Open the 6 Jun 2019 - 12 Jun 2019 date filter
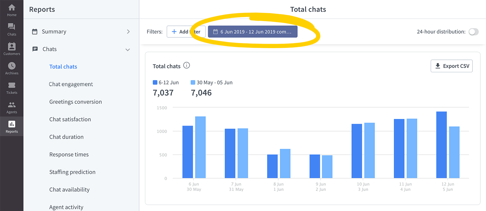This screenshot has width=486, height=211. (252, 32)
